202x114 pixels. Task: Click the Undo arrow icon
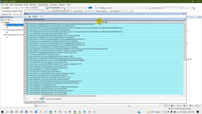pyautogui.click(x=22, y=8)
